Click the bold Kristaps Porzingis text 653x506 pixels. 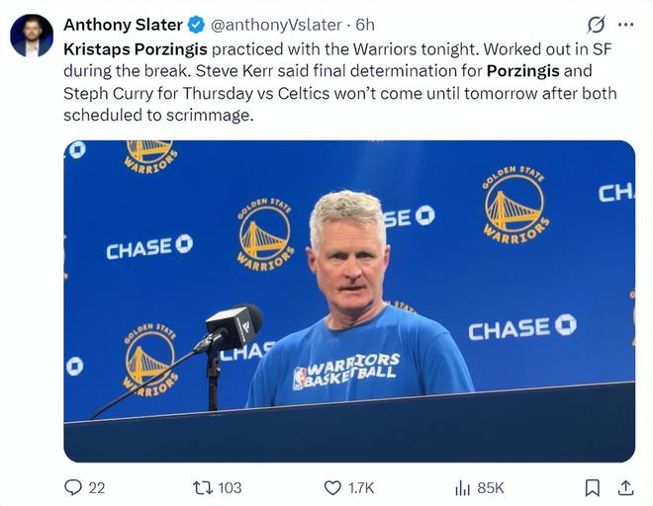136,48
